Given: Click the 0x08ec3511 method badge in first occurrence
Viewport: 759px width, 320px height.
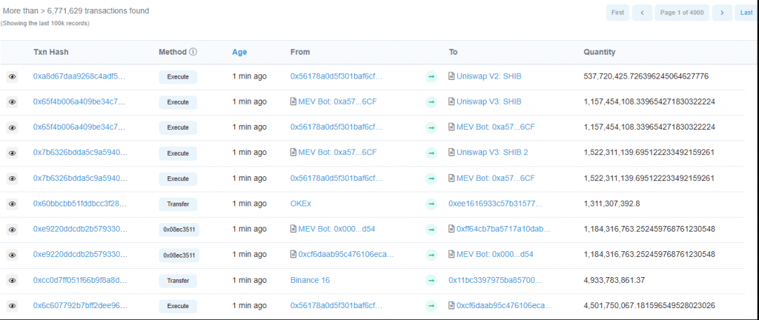Looking at the screenshot, I should [178, 230].
